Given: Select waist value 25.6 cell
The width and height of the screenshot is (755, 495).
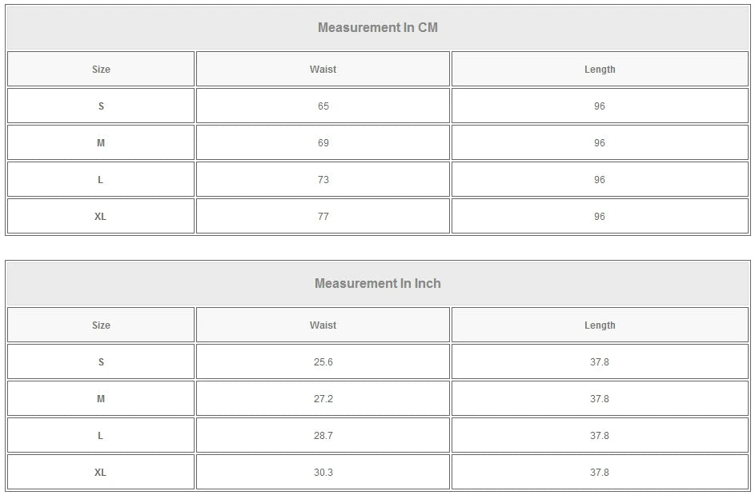Looking at the screenshot, I should (323, 362).
